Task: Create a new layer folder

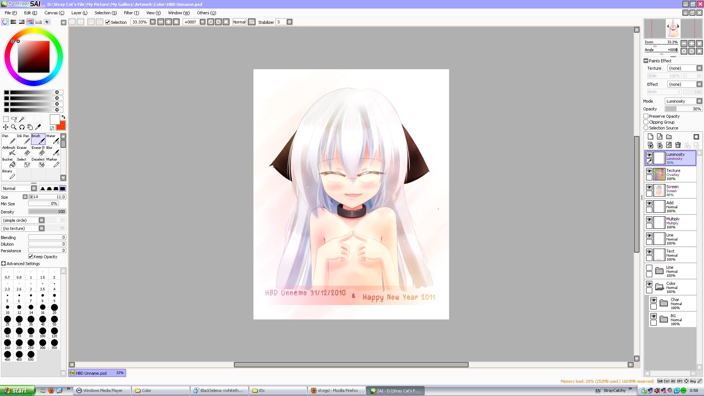Action: pos(669,137)
